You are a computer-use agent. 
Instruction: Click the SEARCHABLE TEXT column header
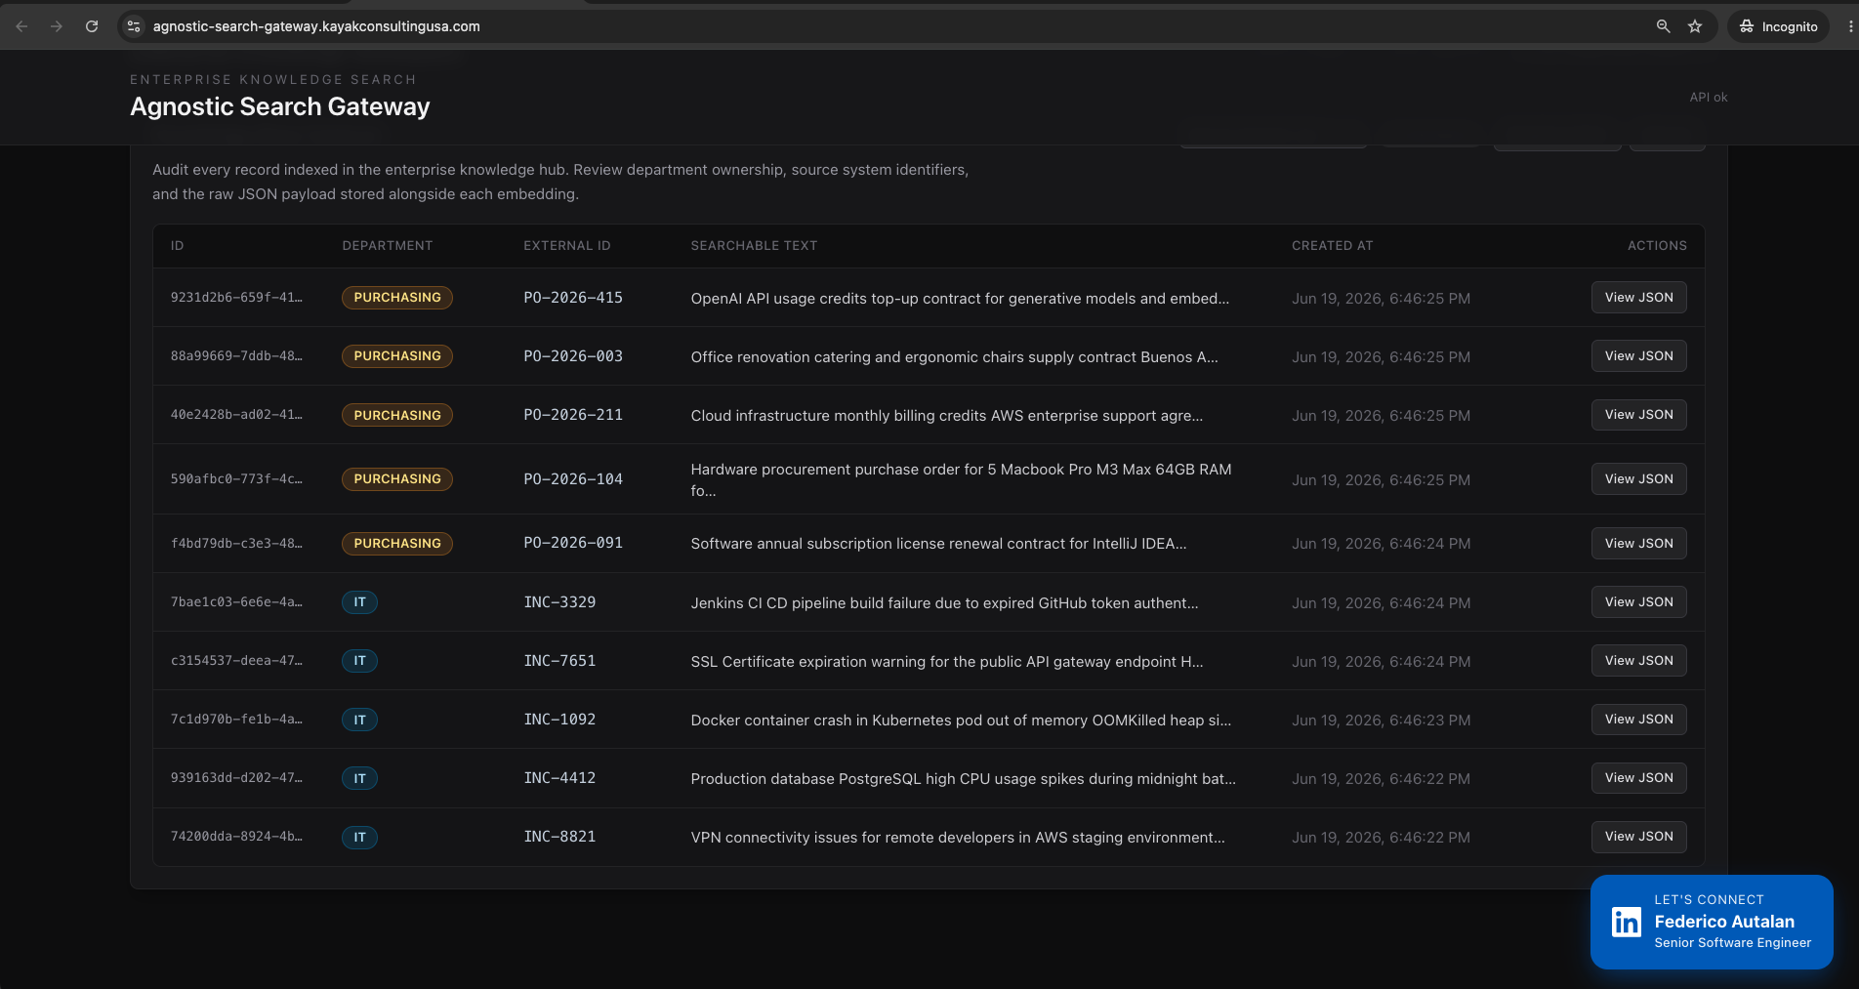coord(754,246)
